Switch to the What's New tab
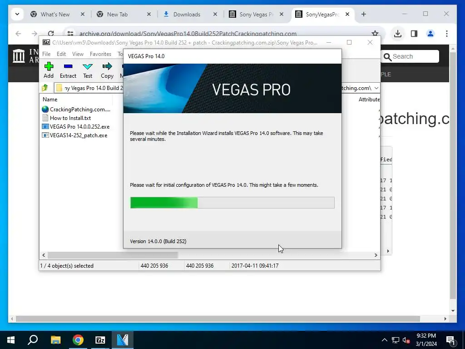Image resolution: width=465 pixels, height=349 pixels. (x=55, y=14)
